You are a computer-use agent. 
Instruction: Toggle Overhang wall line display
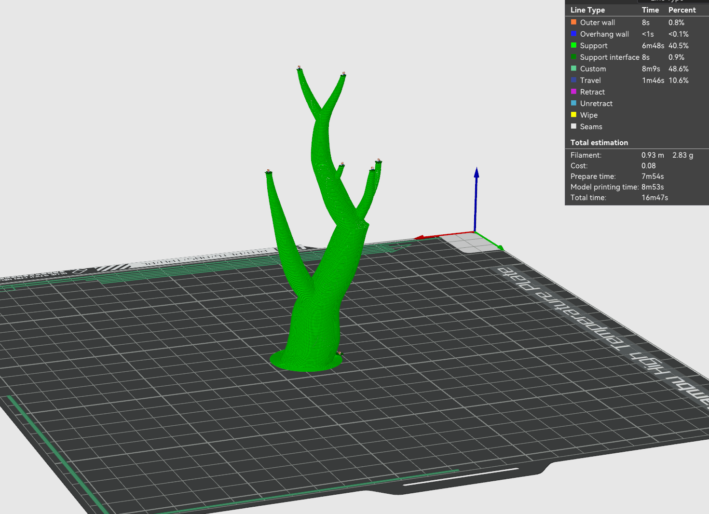click(x=604, y=34)
